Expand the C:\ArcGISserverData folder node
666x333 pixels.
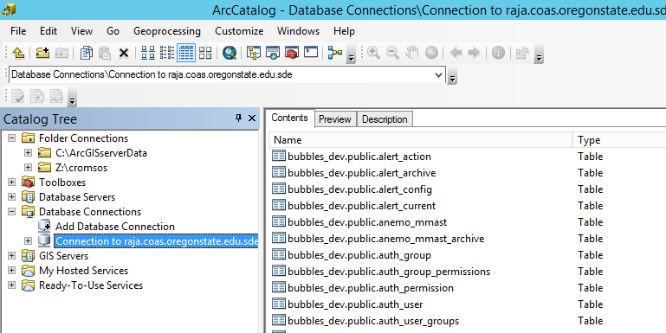point(28,153)
